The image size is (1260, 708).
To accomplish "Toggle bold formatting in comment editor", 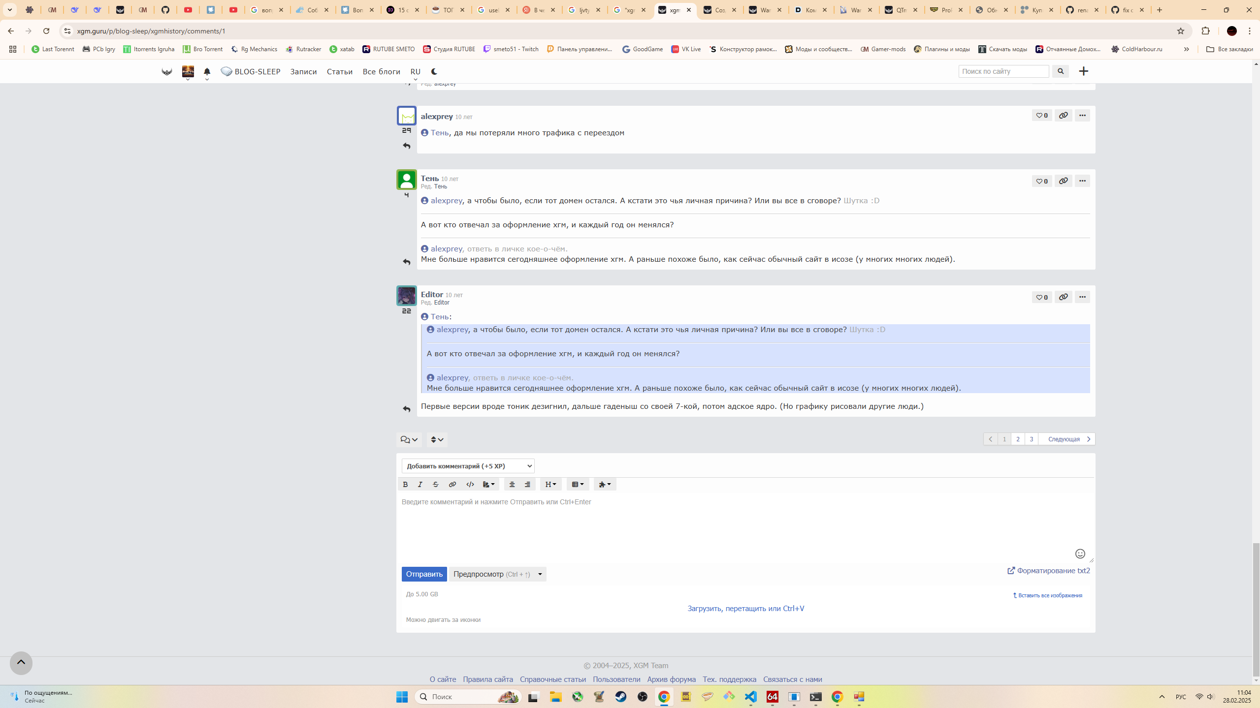I will point(405,485).
